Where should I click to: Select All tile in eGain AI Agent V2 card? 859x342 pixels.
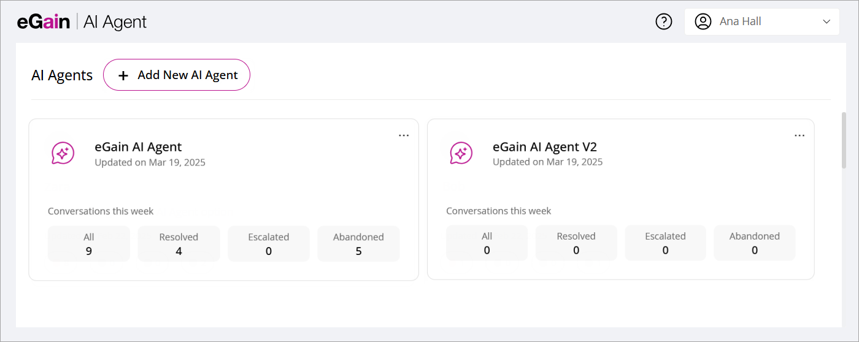pos(487,243)
